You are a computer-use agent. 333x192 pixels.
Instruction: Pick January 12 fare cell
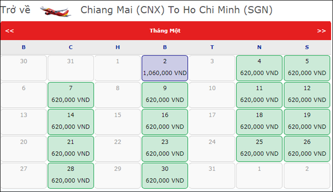point(307,95)
